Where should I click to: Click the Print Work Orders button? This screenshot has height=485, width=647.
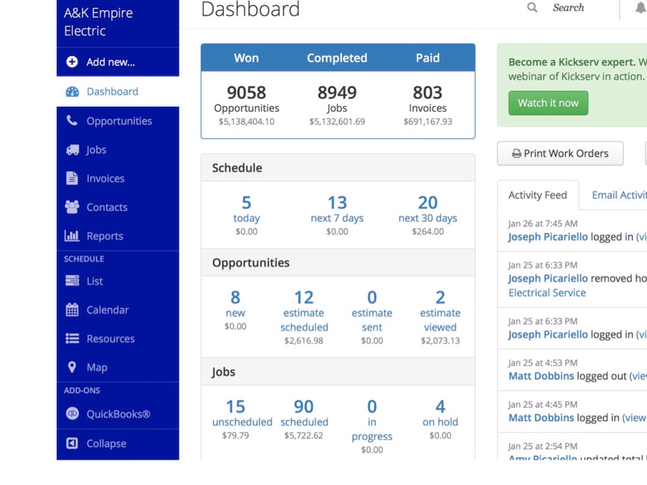(x=560, y=153)
